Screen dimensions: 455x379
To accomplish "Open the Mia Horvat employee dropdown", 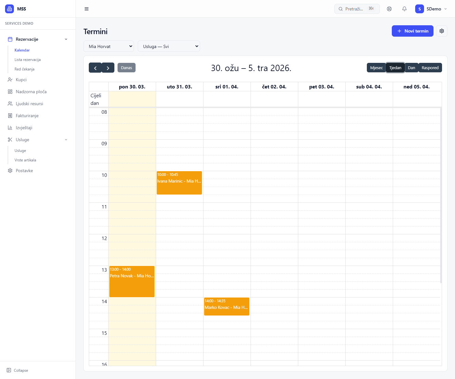I will coord(109,46).
